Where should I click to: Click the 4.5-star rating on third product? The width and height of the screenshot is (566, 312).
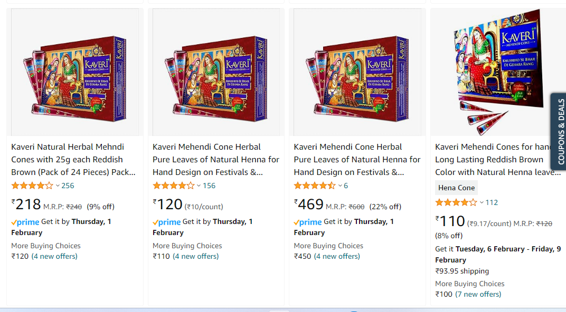pos(314,186)
